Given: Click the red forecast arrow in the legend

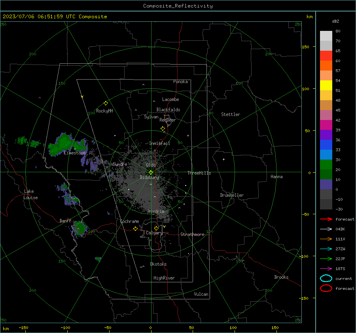Looking at the screenshot, I should (326, 219).
